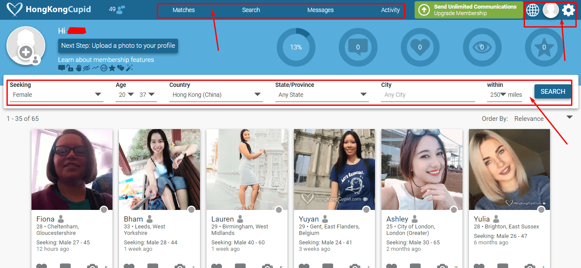581x268 pixels.
Task: Click the member icon next to Ashley's name
Action: pos(415,219)
